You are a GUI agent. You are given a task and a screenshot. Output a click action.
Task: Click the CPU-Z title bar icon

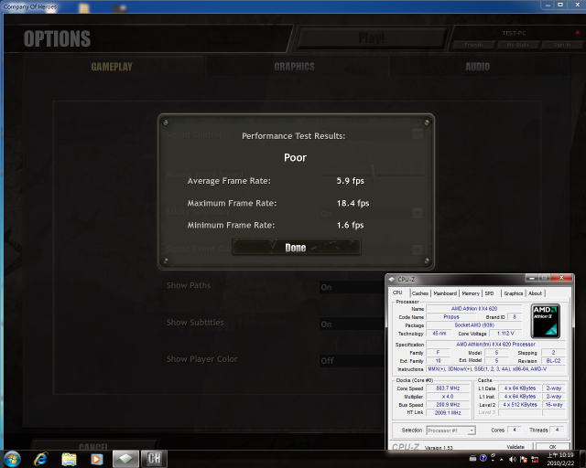click(392, 279)
